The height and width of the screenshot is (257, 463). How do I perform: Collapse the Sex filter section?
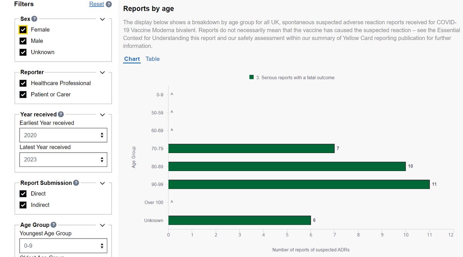click(x=102, y=19)
